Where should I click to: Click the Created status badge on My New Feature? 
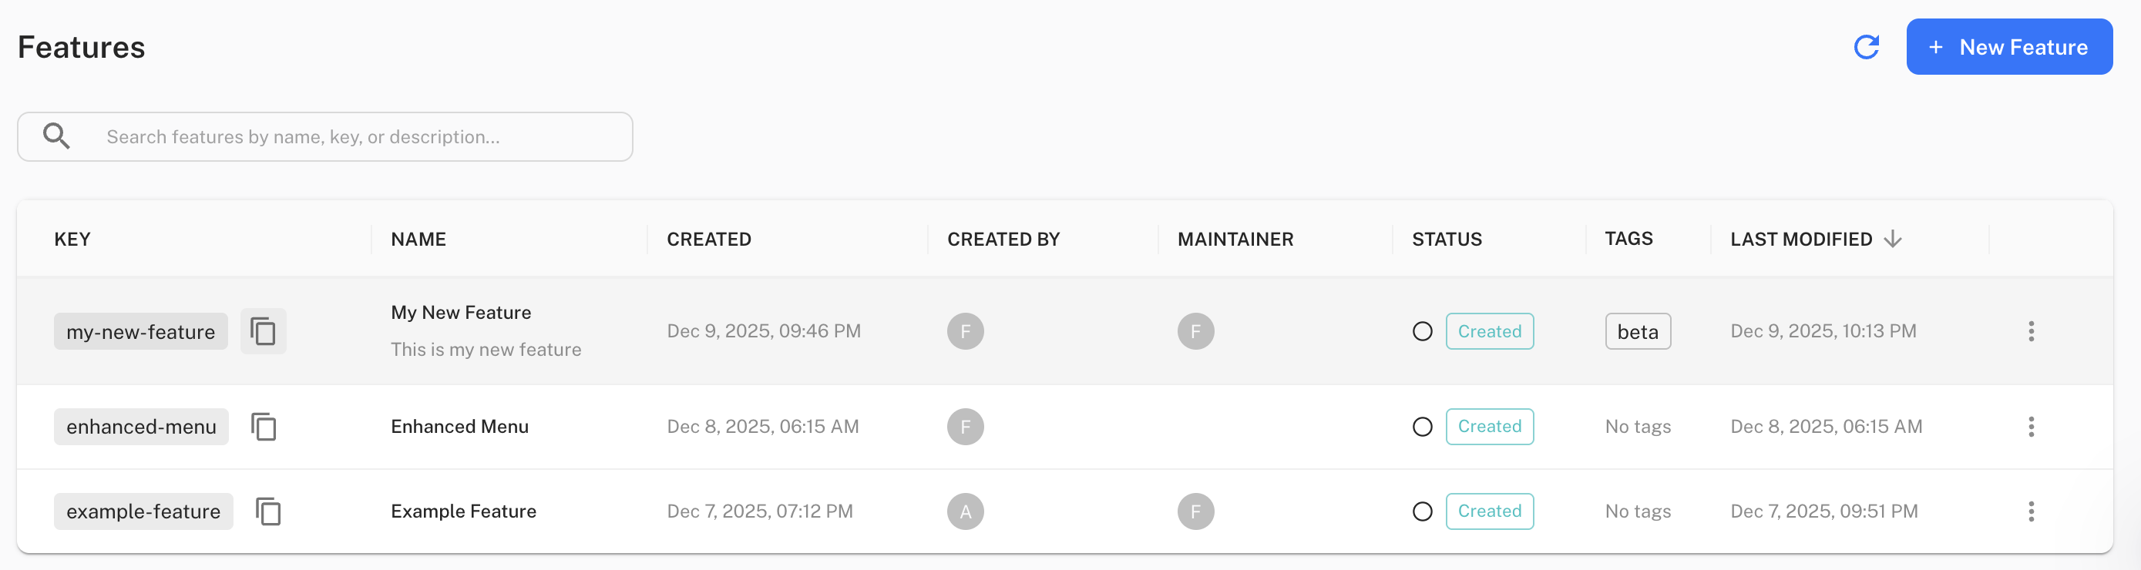(x=1491, y=330)
